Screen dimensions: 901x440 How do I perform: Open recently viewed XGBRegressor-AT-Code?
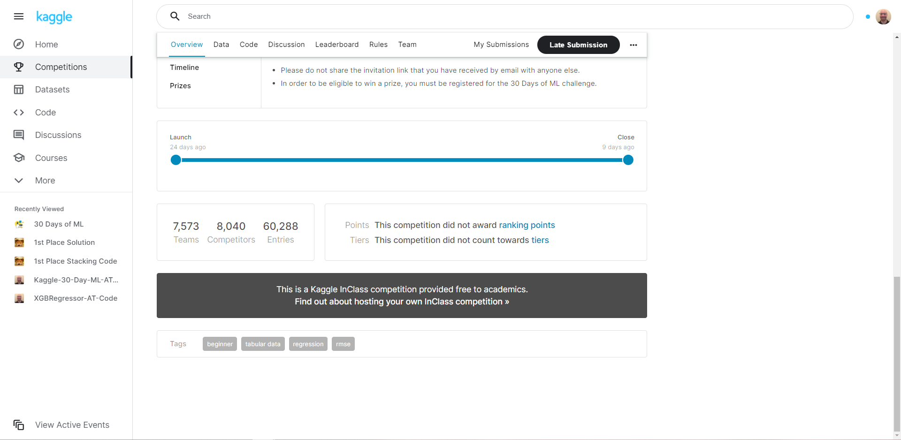point(76,298)
